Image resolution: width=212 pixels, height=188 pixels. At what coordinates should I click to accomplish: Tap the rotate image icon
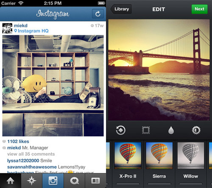pos(120,130)
